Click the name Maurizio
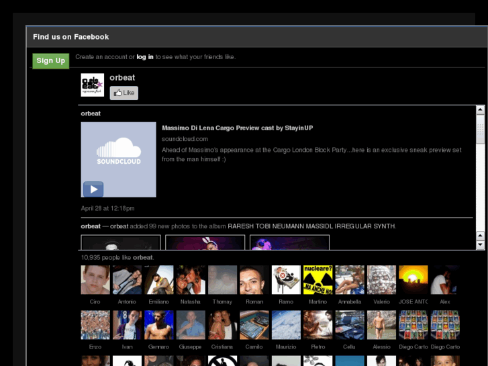Image resolution: width=488 pixels, height=366 pixels. (x=286, y=347)
